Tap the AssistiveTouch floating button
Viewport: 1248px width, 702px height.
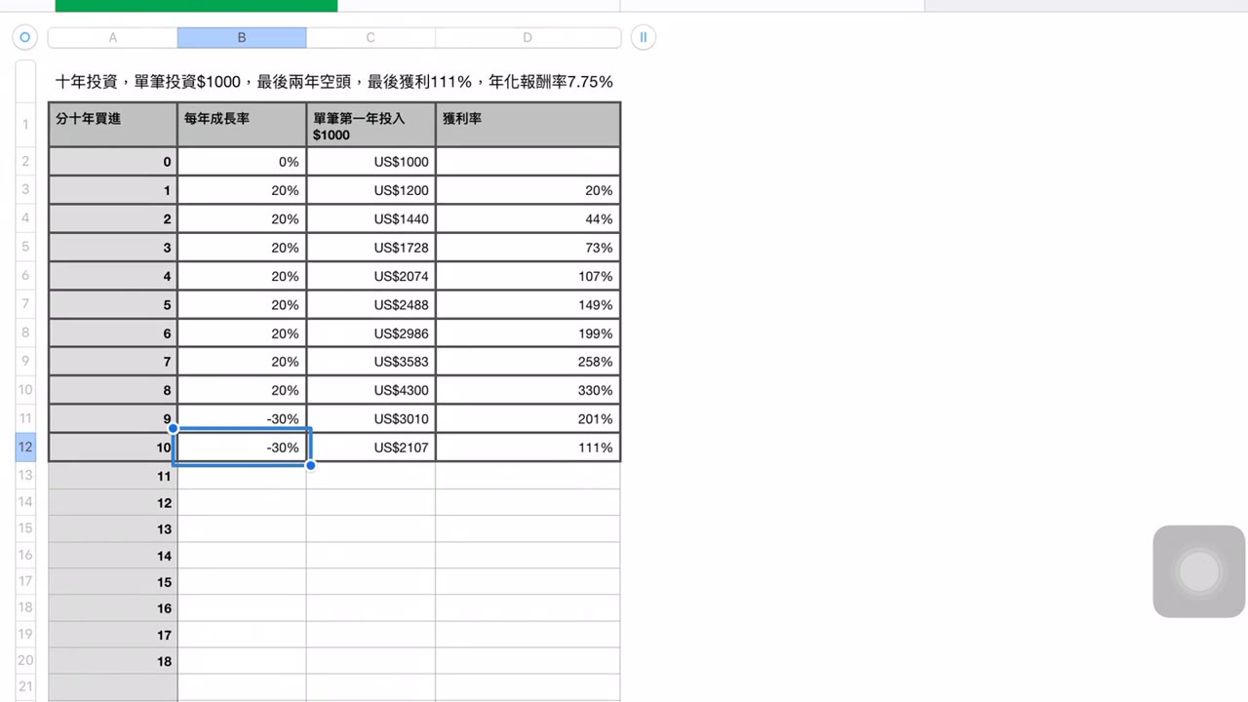(x=1198, y=571)
